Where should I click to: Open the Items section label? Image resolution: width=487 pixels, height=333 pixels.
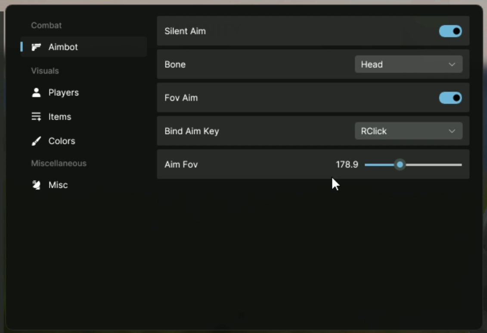pos(59,117)
